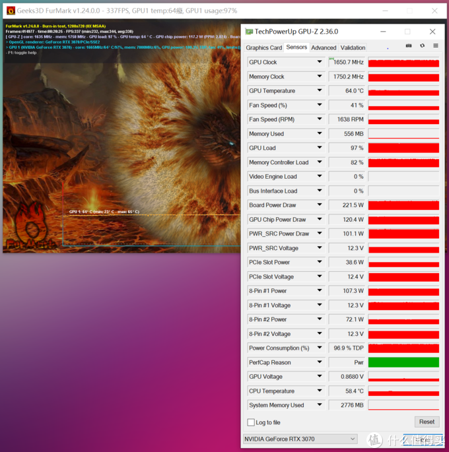The image size is (449, 452).
Task: Click FurMark's GPU temperature graph label
Action: [104, 212]
